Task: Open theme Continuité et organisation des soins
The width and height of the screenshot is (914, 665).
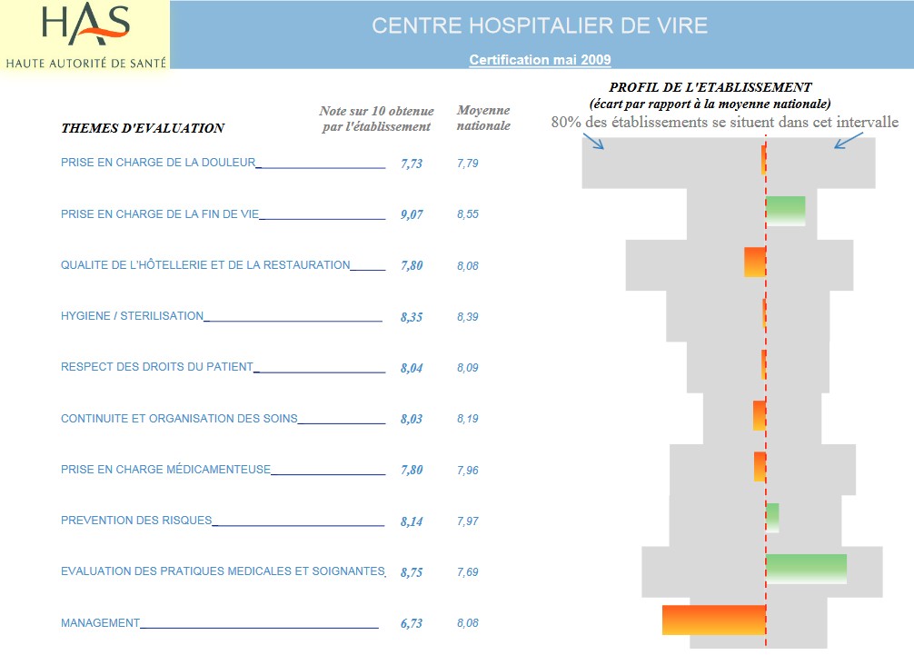Action: click(179, 419)
